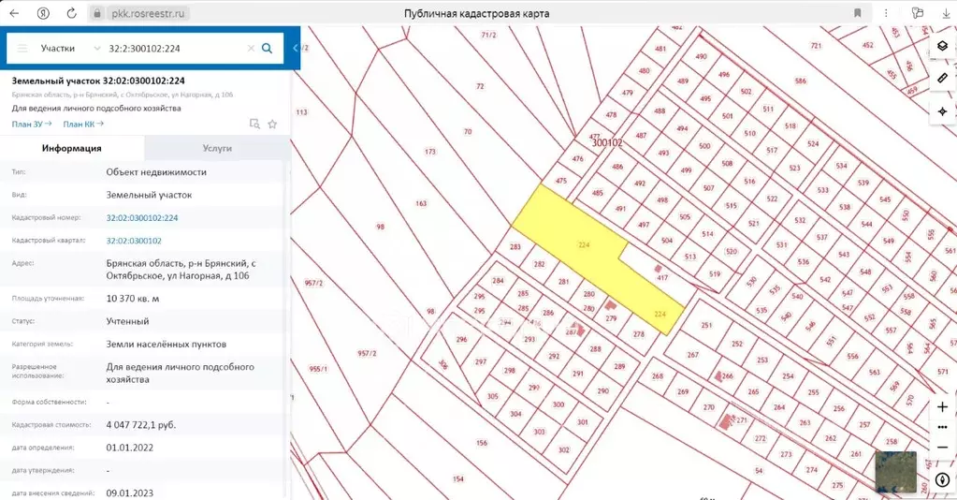
Task: Add parcel to favorites star
Action: (272, 125)
